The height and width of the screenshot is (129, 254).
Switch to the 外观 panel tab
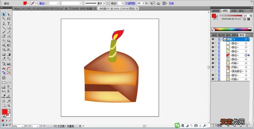coord(234,11)
